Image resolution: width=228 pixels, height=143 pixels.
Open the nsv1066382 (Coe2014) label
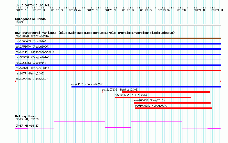[x=31, y=63]
